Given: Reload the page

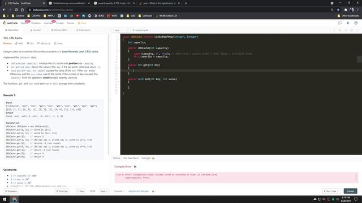Looking at the screenshot, I should [x=16, y=10].
